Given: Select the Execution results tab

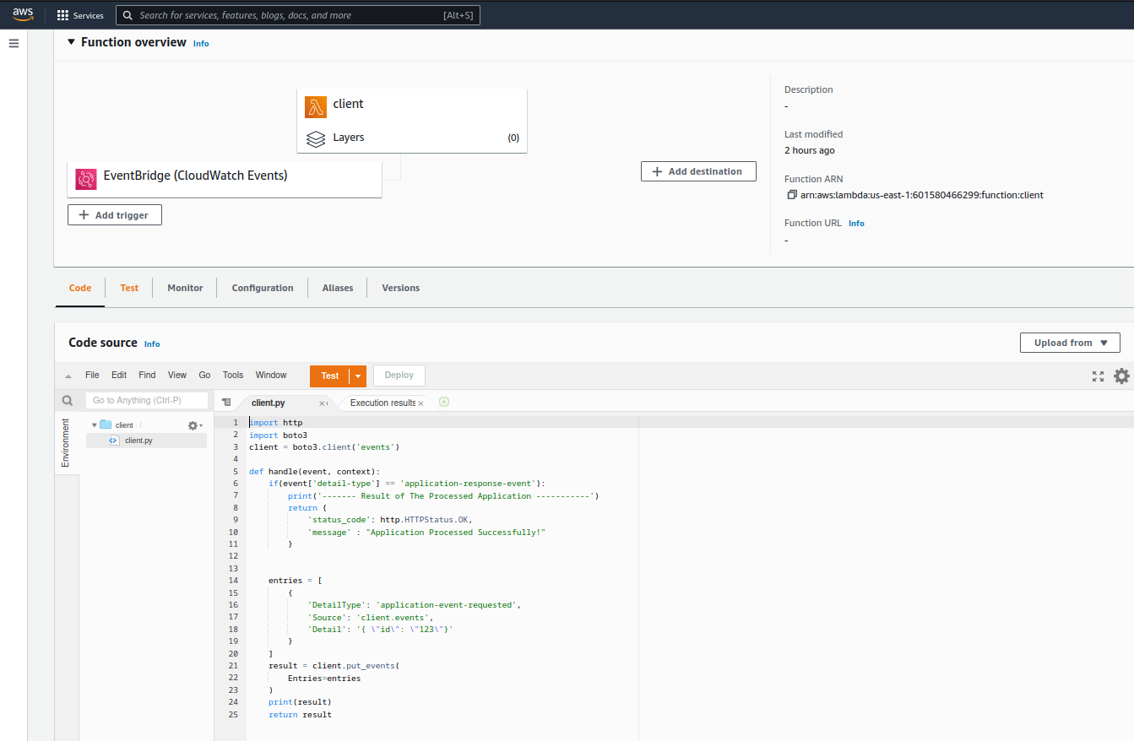Looking at the screenshot, I should pos(383,403).
